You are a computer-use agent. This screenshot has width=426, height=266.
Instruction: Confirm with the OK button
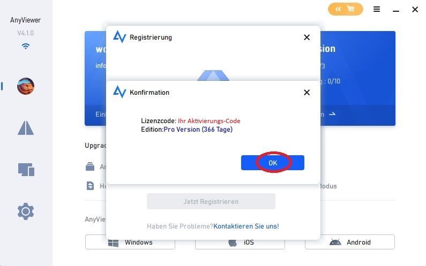click(273, 163)
